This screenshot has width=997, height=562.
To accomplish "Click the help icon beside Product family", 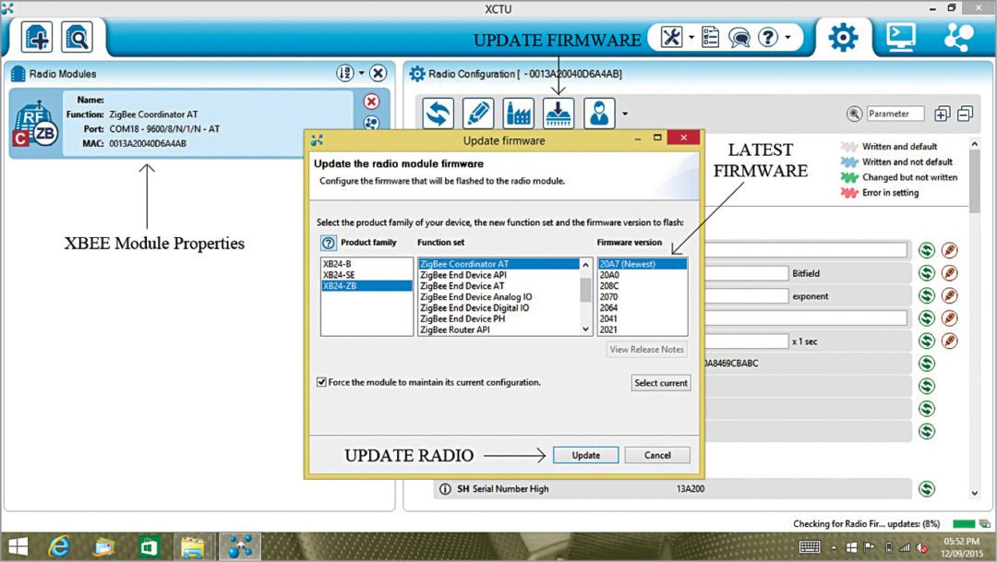I will 328,243.
